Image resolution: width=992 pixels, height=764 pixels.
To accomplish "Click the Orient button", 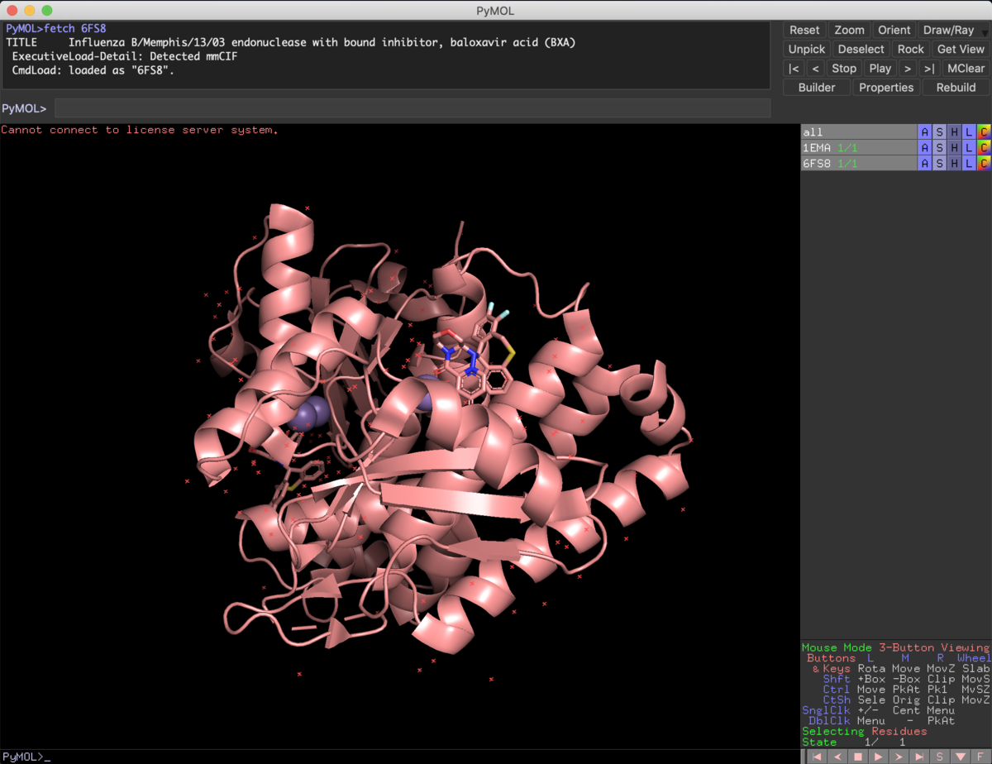I will coord(894,30).
